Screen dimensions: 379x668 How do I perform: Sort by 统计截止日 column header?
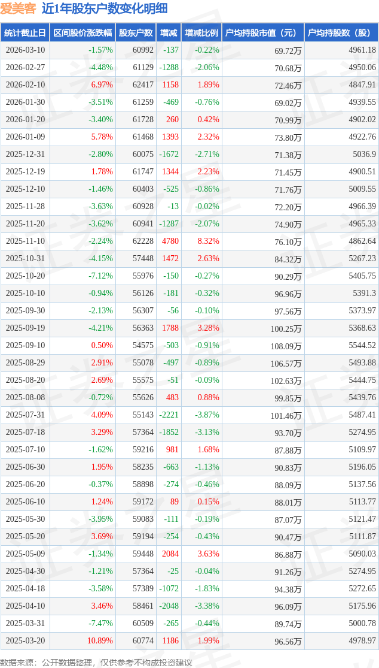25,33
